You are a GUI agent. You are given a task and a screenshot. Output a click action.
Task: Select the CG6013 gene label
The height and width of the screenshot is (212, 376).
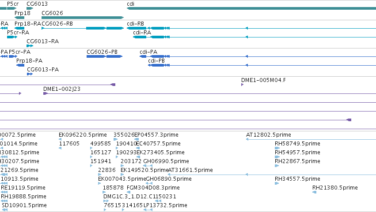(x=37, y=4)
